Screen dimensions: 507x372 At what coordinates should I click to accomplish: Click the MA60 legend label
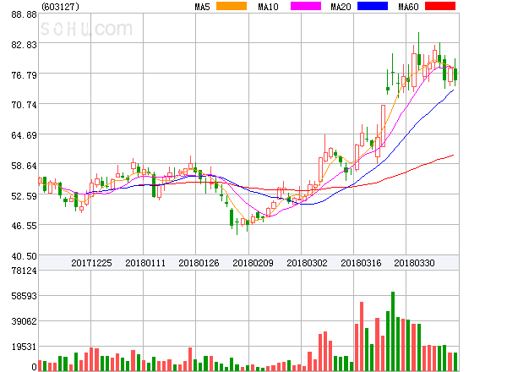408,7
